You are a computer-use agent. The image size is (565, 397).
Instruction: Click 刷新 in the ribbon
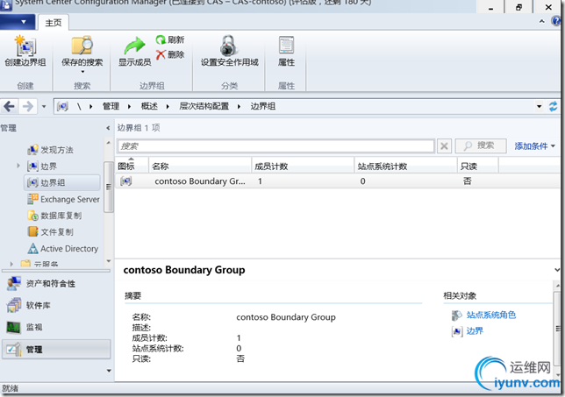170,39
